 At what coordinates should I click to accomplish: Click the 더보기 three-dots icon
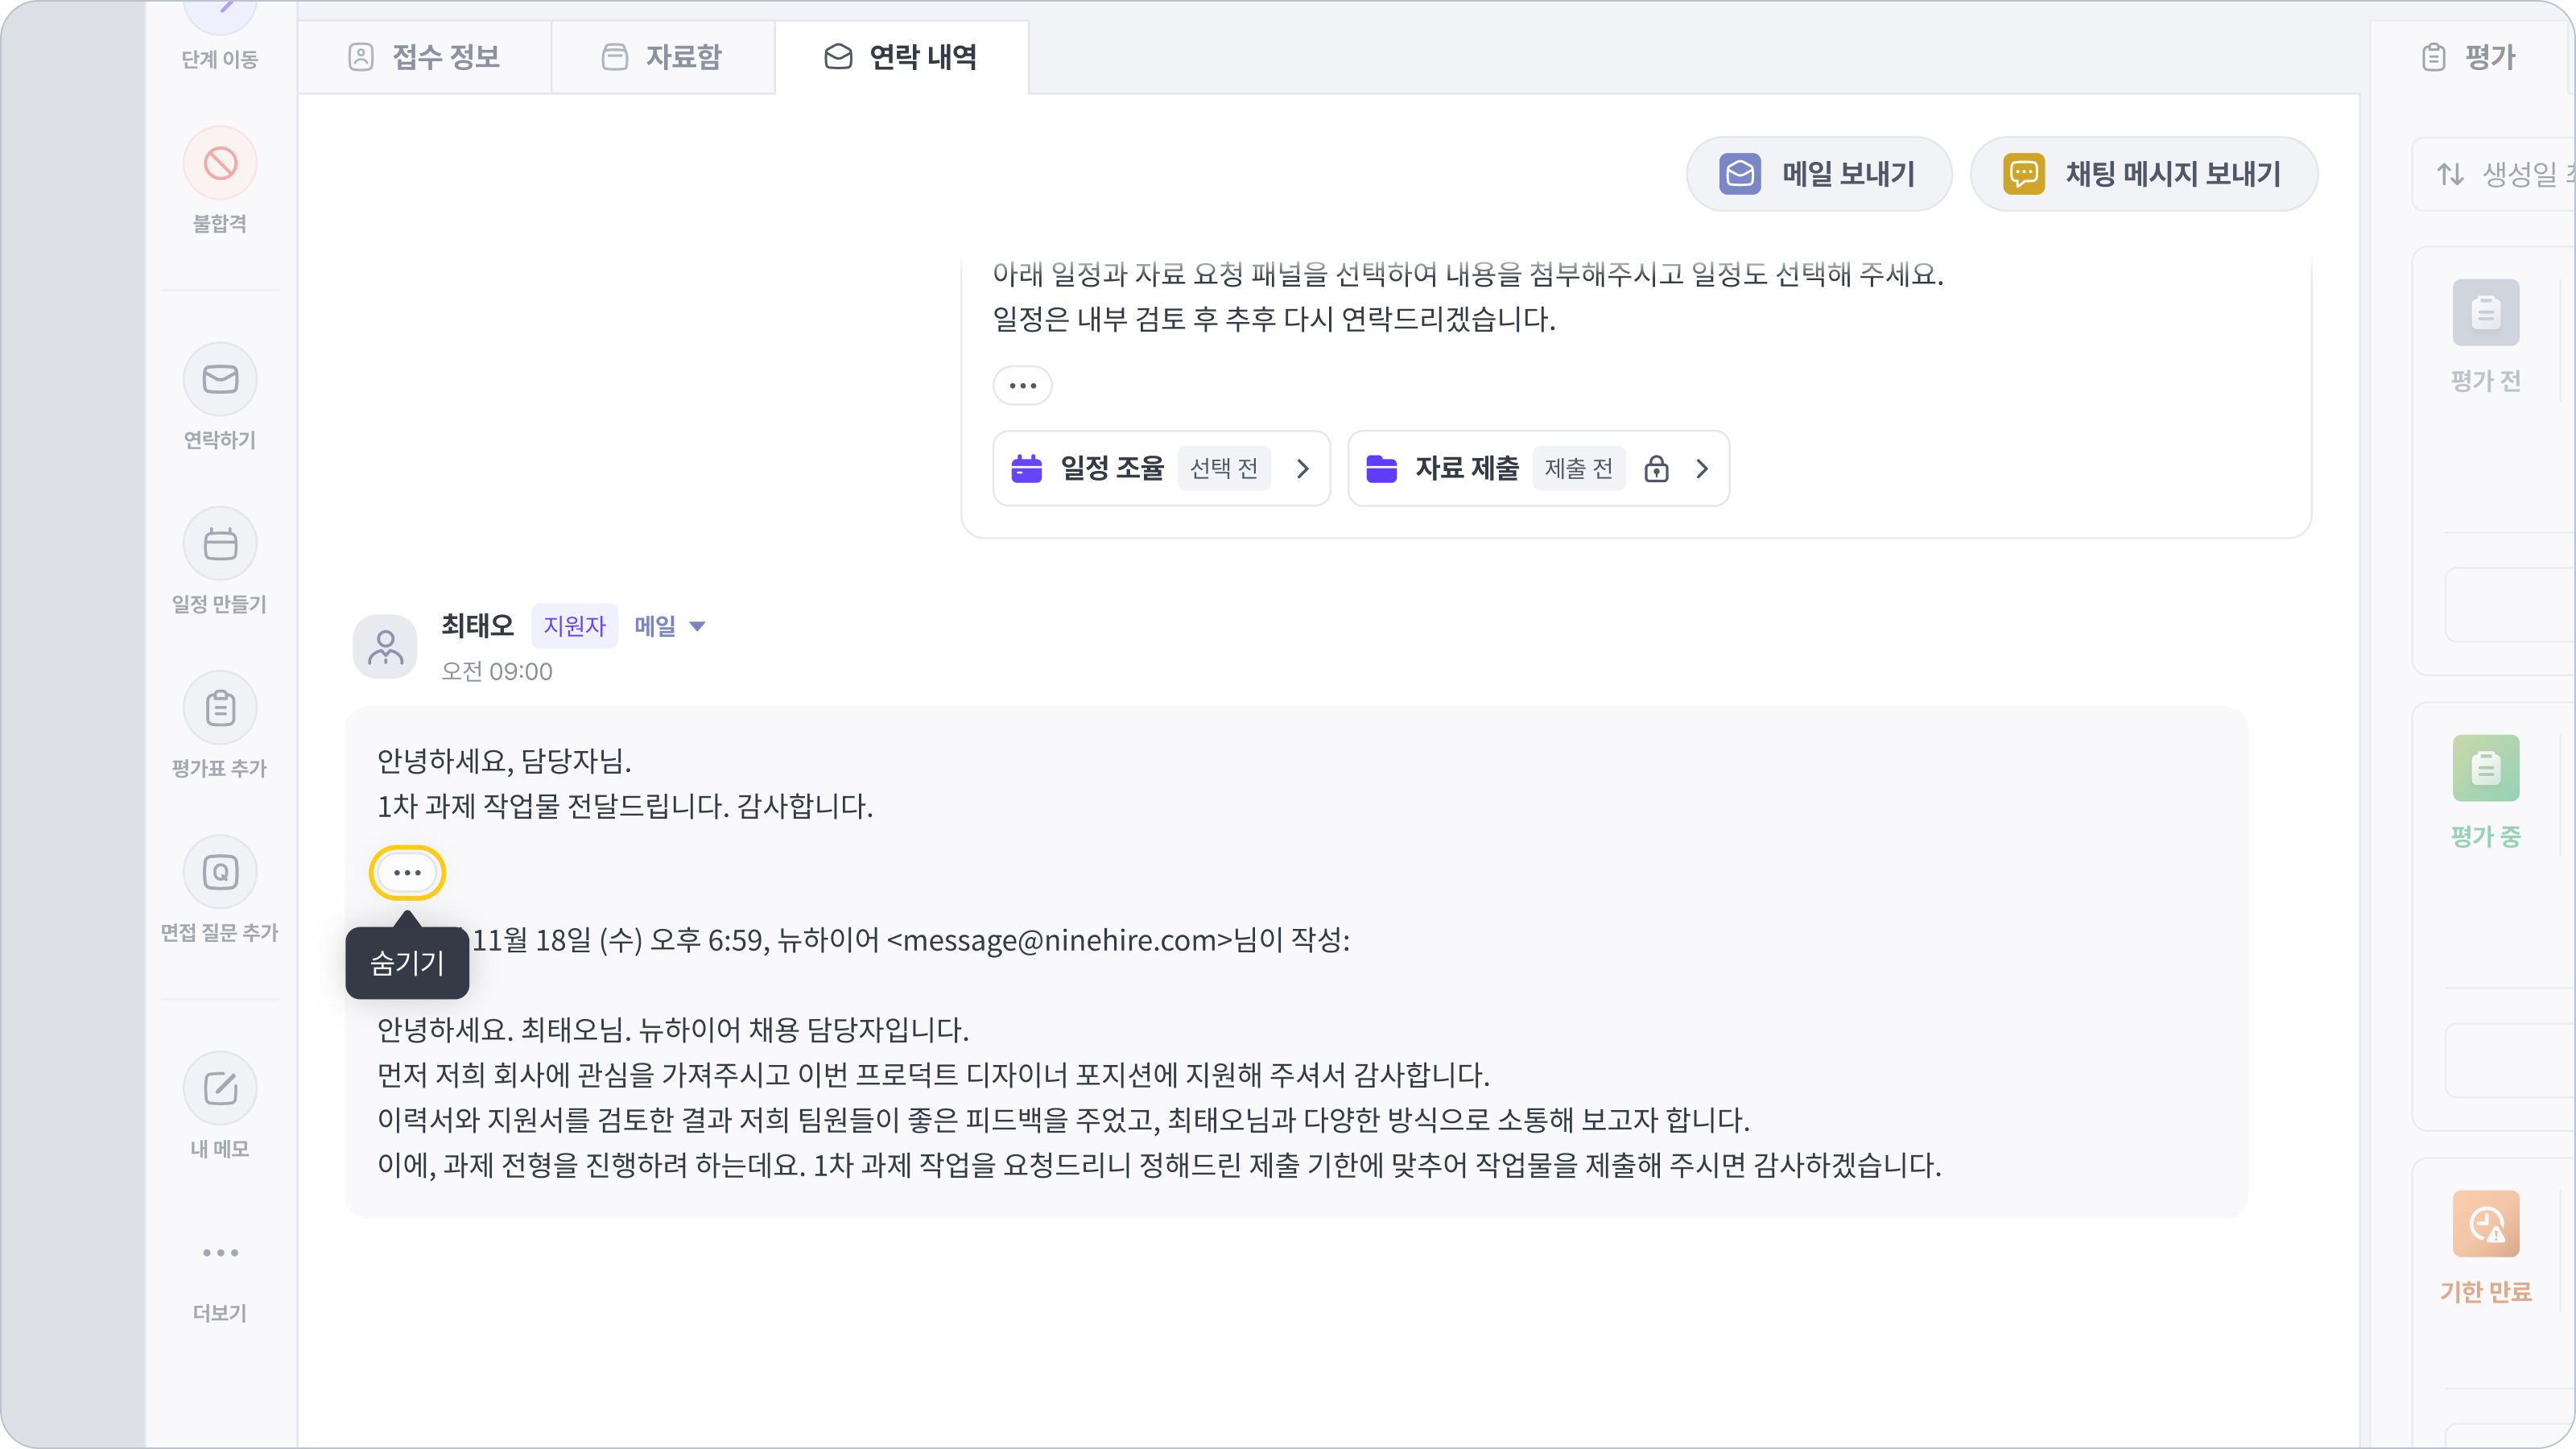(x=220, y=1252)
